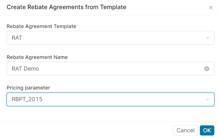Click the dialog title text
The height and width of the screenshot is (138, 220).
coord(66,7)
